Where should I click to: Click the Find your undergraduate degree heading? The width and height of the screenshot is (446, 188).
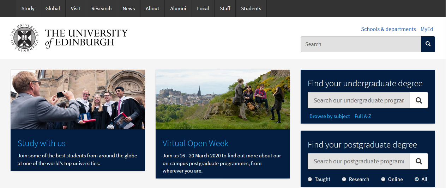[x=365, y=83]
